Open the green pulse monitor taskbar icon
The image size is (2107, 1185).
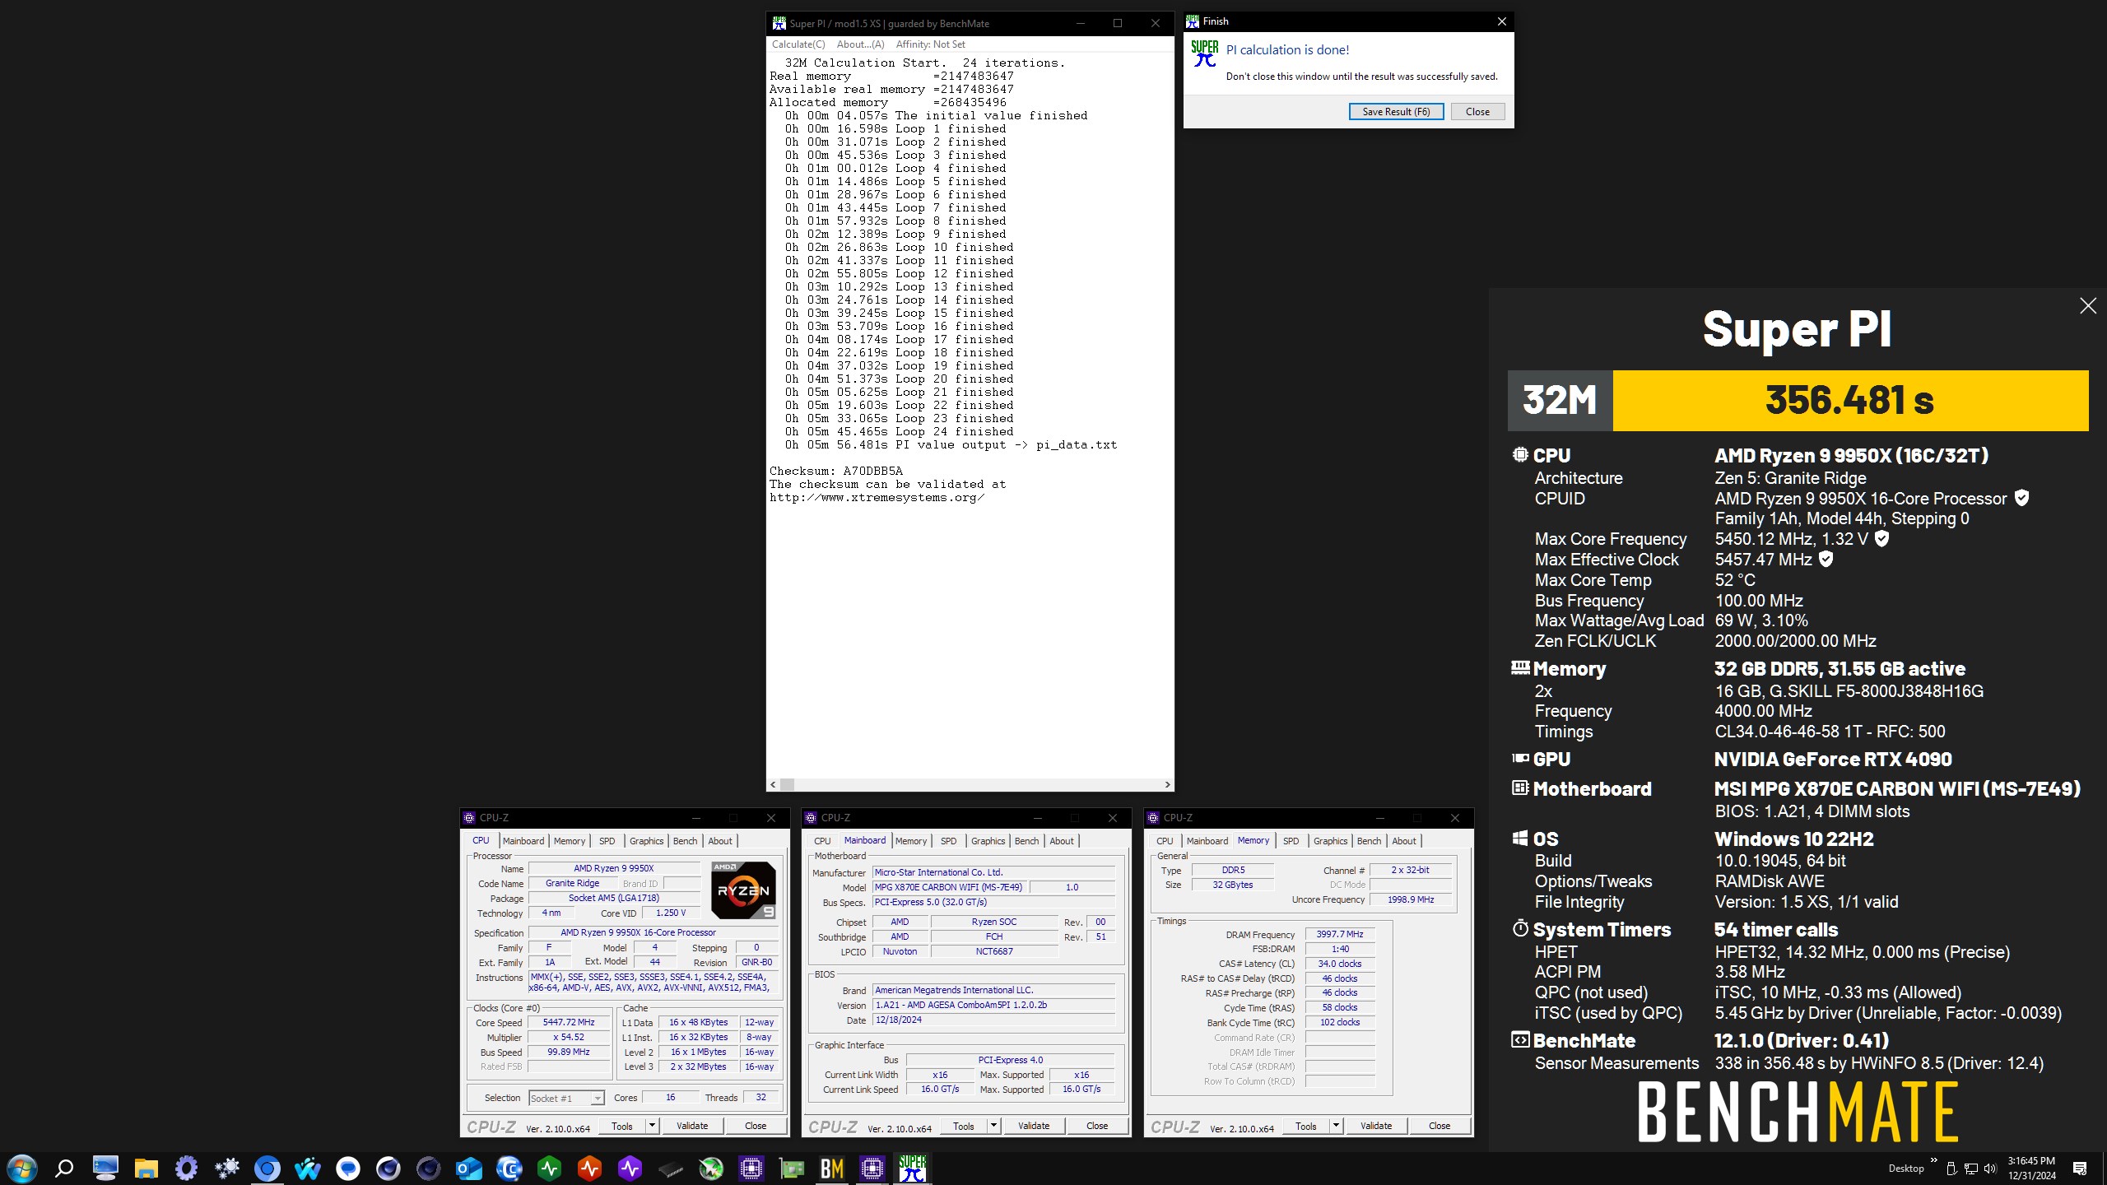(550, 1168)
